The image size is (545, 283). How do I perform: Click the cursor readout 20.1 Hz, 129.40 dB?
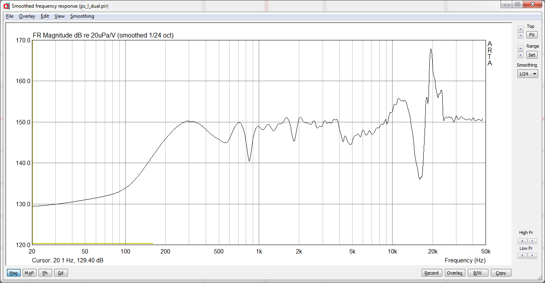click(68, 260)
